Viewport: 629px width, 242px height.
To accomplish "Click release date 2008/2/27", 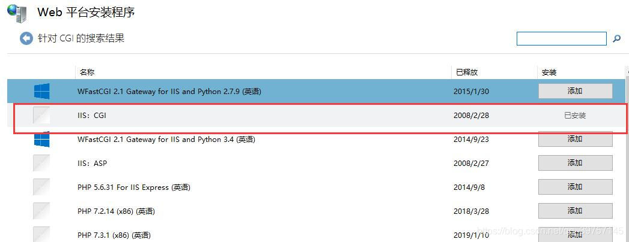I will point(472,164).
